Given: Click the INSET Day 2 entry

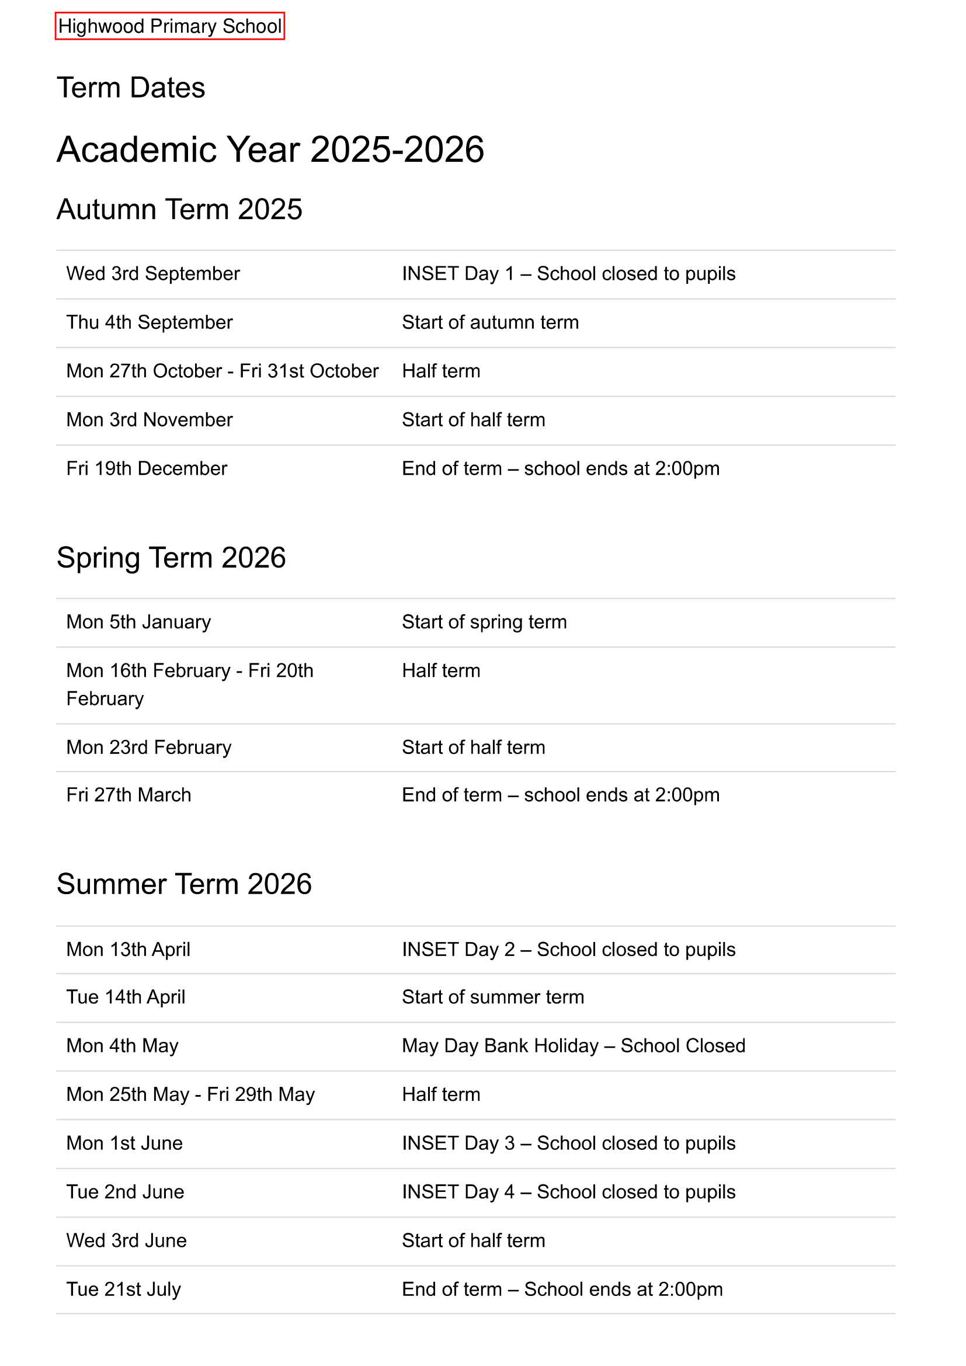Looking at the screenshot, I should click(x=568, y=950).
